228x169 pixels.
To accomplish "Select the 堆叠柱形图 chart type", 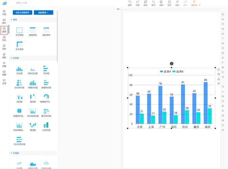I will 33,83.
